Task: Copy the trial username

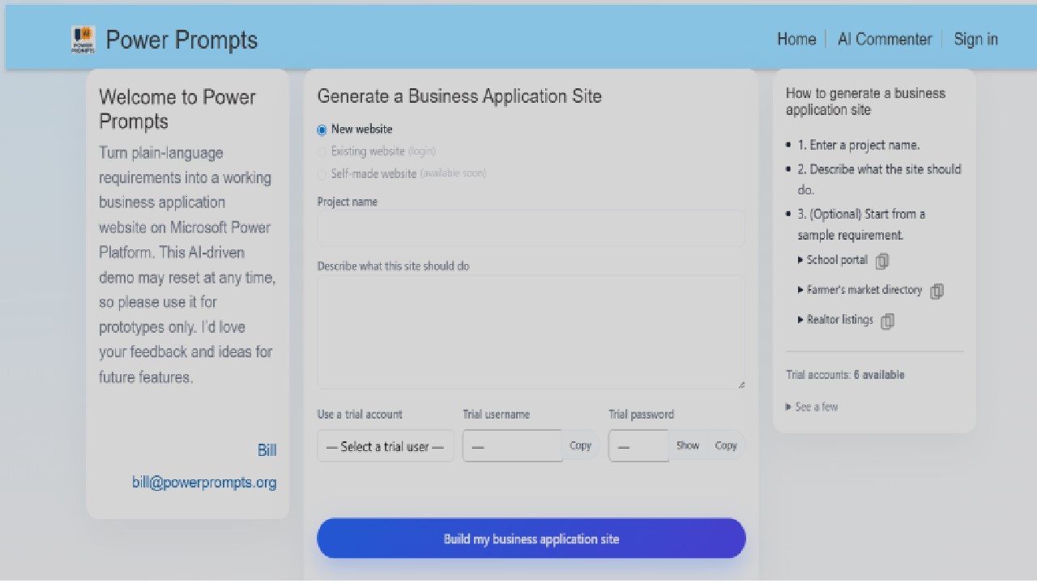Action: tap(581, 445)
